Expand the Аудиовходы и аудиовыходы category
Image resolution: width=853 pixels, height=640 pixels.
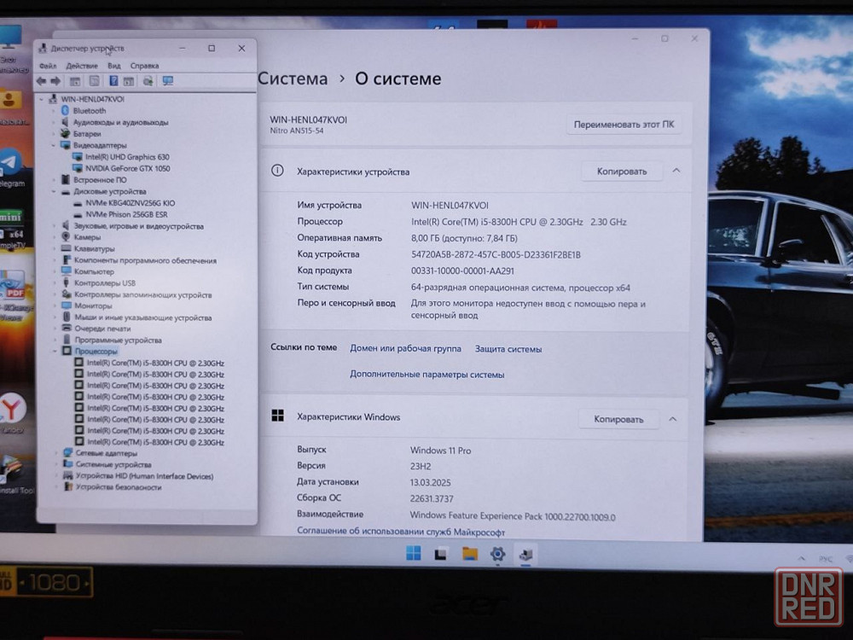tap(54, 122)
